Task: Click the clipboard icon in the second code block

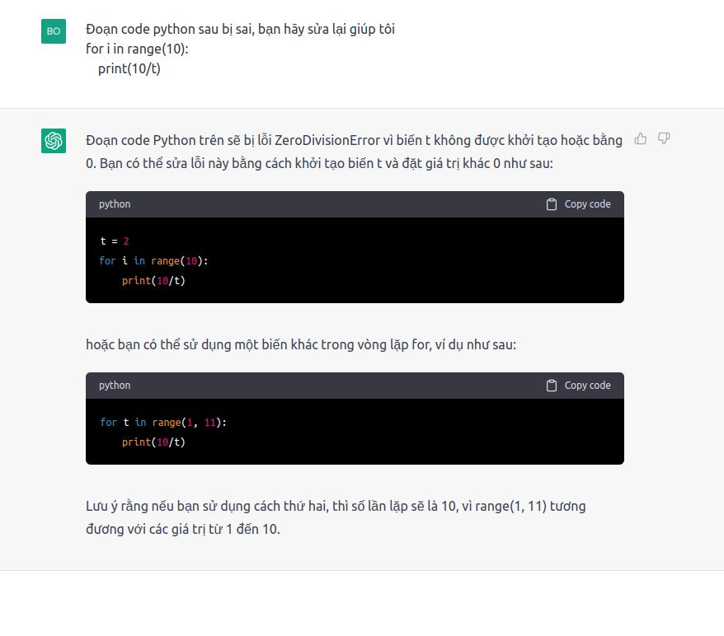Action: coord(552,386)
